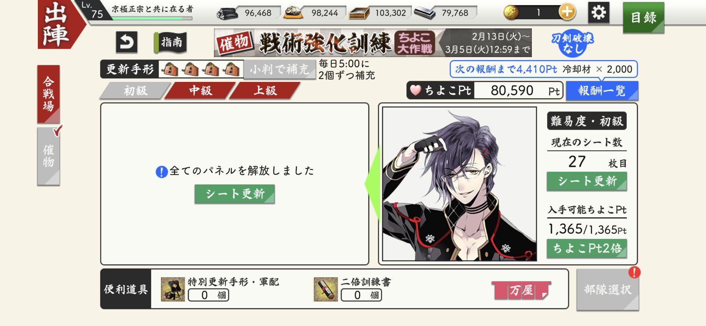Switch to the 合戦場 side tab
This screenshot has height=326, width=706.
[x=48, y=94]
